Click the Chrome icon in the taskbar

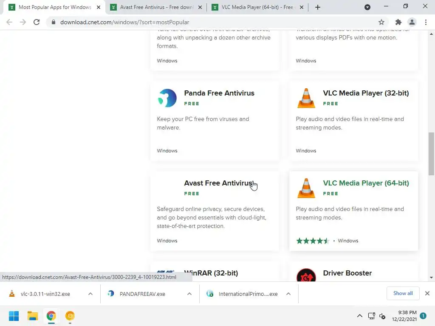coord(51,316)
